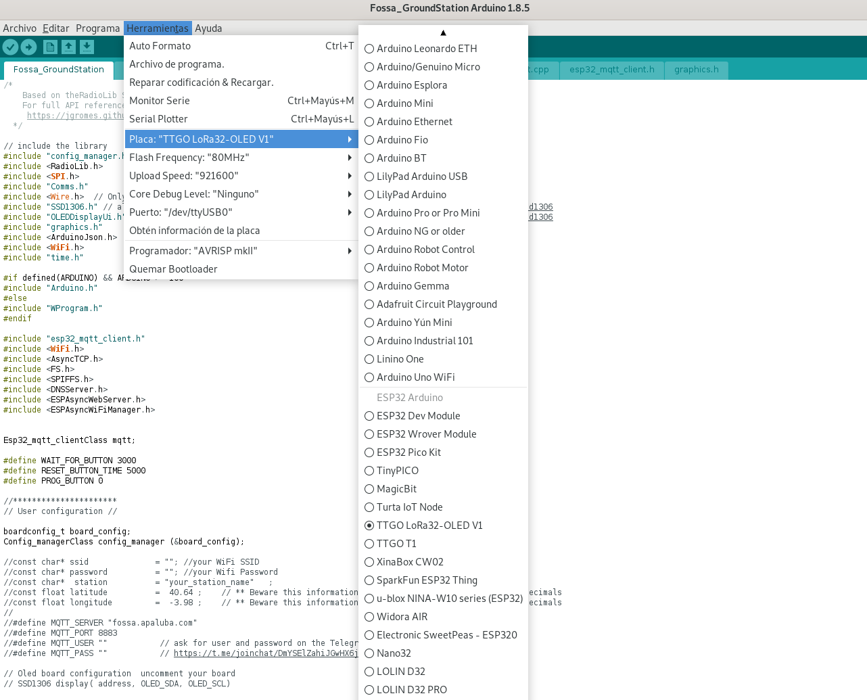Switch to Fossa_GroundStation tab
Screen dimensions: 867x700
coord(59,70)
